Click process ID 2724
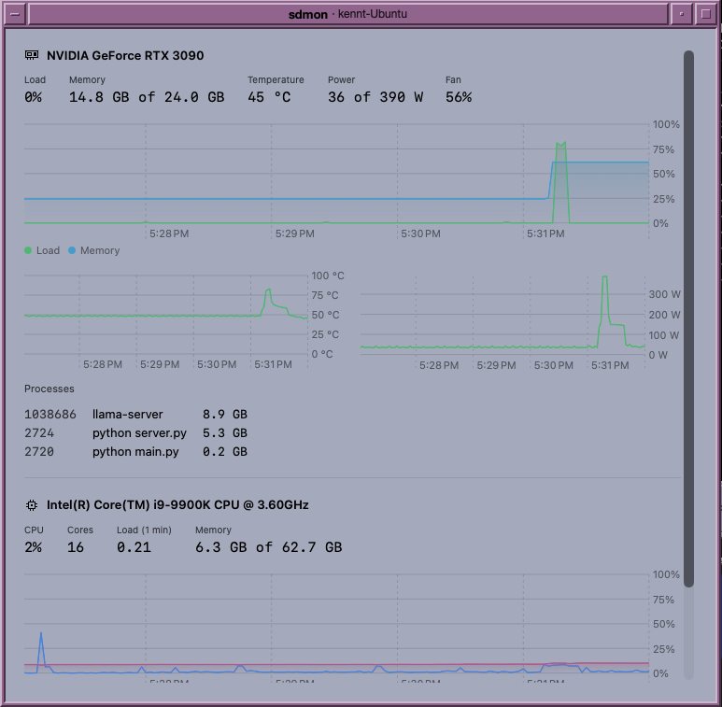 tap(39, 433)
